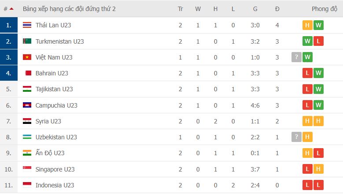Image resolution: width=343 pixels, height=194 pixels.
Task: Click Uzbekistan U23's gray question mark form badge
Action: tap(296, 137)
